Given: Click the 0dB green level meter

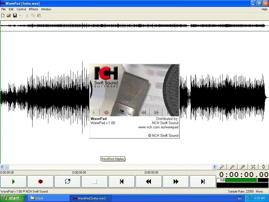Looking at the screenshot, I should pos(241,180).
